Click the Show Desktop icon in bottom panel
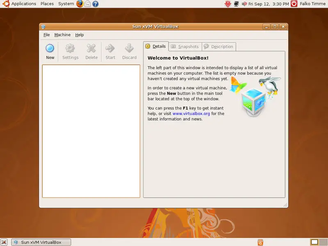The width and height of the screenshot is (328, 246). pos(4,242)
